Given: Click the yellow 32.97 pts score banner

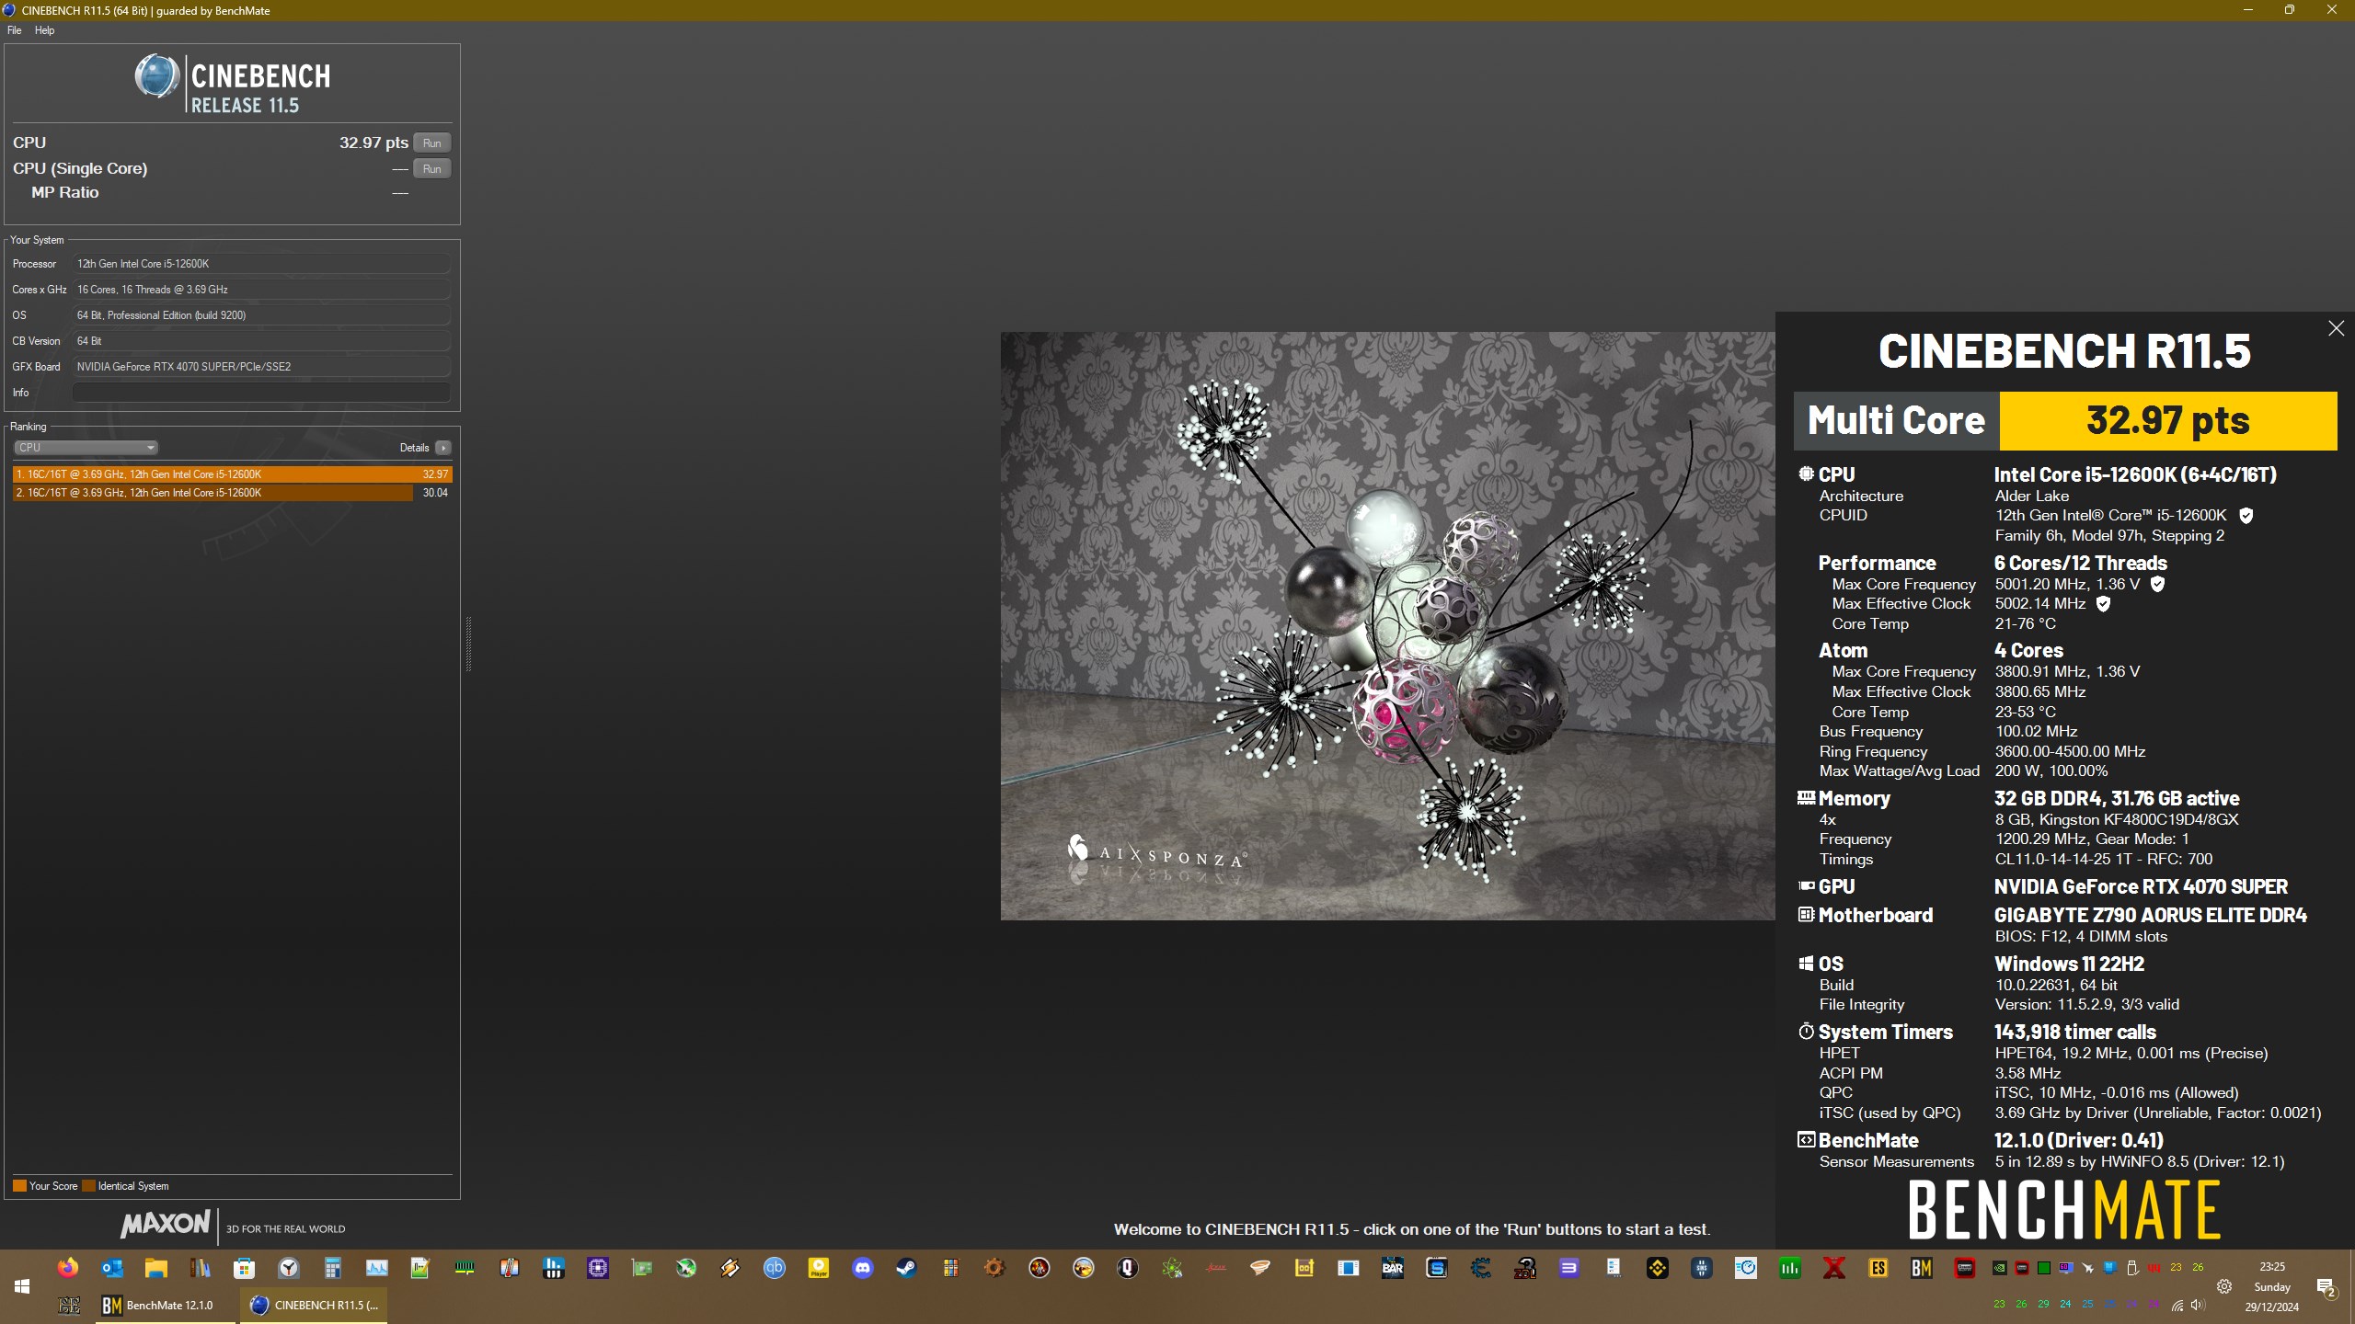Looking at the screenshot, I should tap(2168, 421).
